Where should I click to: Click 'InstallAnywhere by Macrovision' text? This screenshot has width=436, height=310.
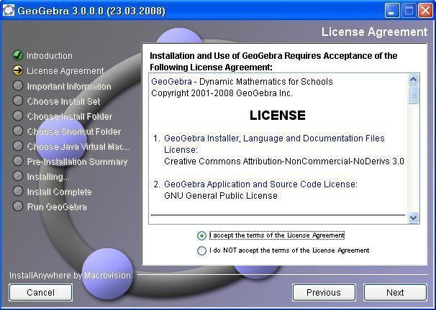coord(70,276)
